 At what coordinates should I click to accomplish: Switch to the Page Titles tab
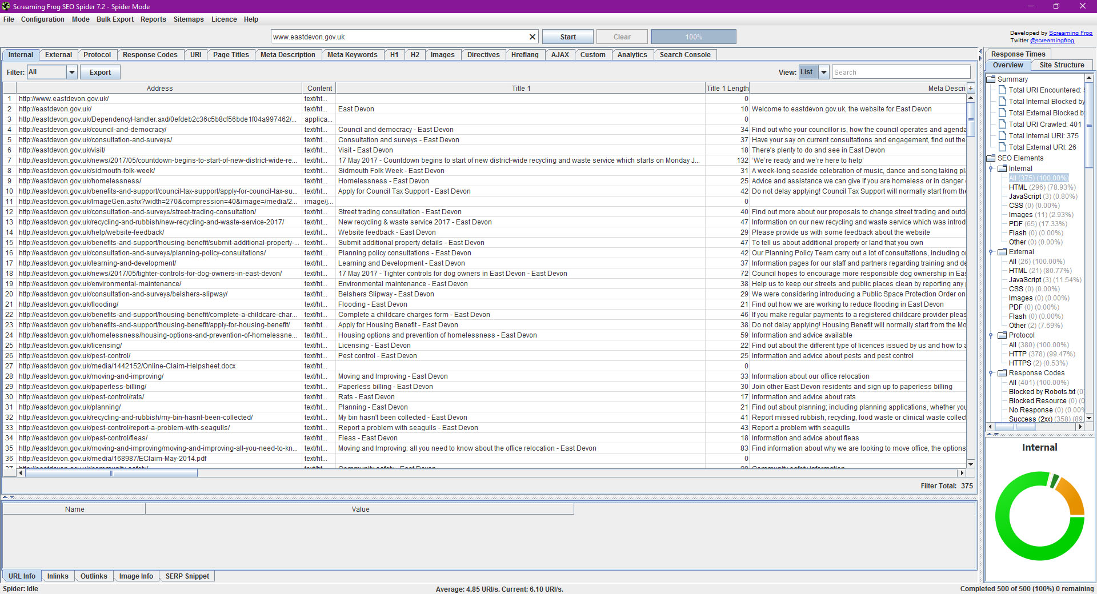tap(231, 55)
